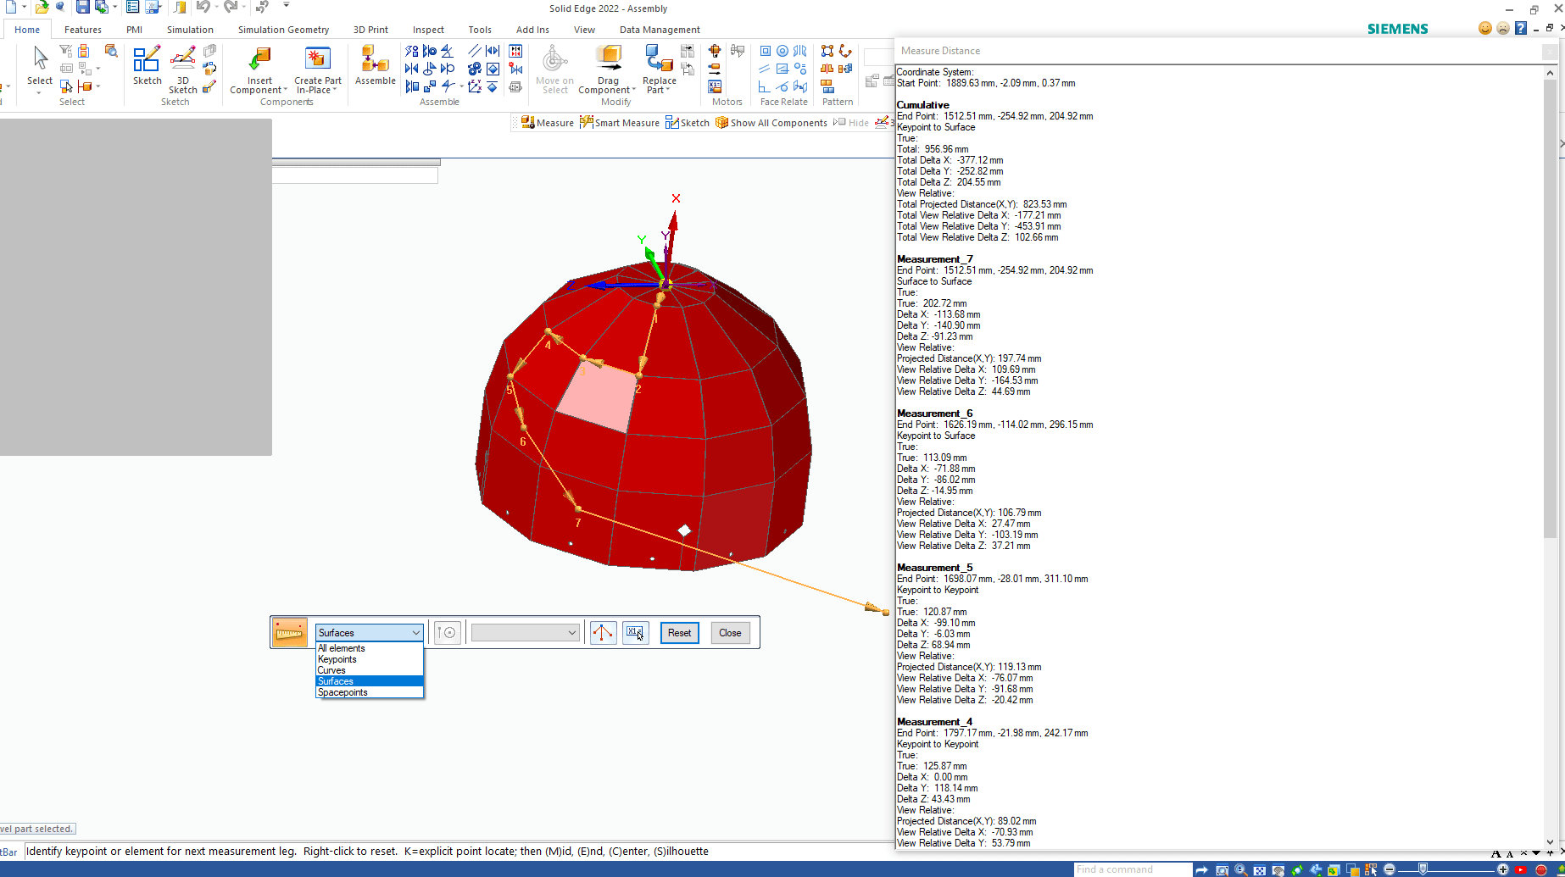Click Create Part In-Place icon
Screen dimensions: 1565x877
(317, 59)
